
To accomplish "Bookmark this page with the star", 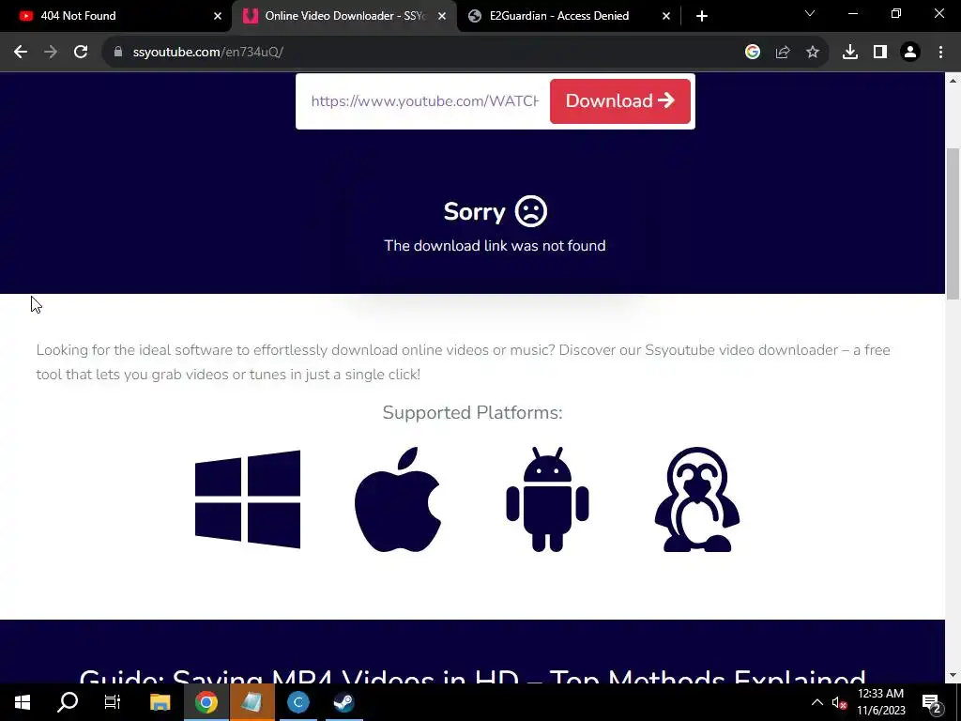I will click(813, 53).
